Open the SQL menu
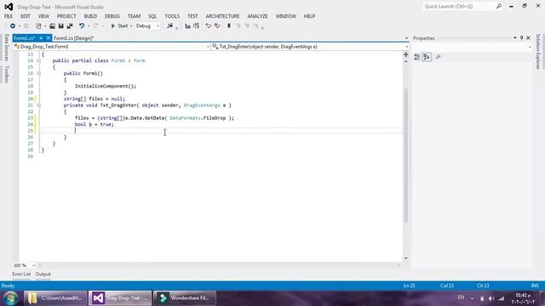 coord(152,16)
